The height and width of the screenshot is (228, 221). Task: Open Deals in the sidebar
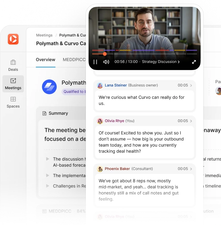point(13,65)
